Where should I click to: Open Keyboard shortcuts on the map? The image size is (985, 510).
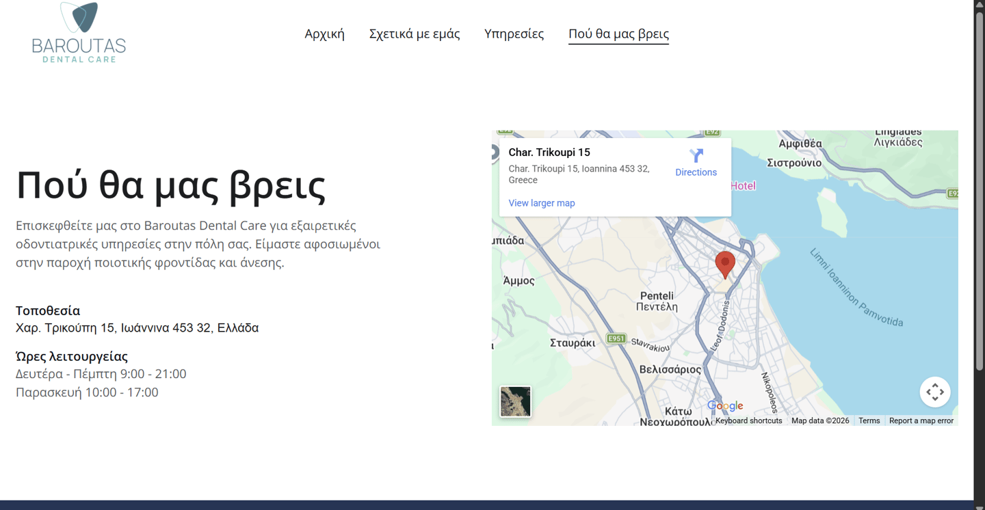click(x=748, y=421)
